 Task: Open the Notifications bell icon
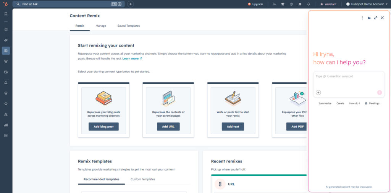(x=309, y=4)
